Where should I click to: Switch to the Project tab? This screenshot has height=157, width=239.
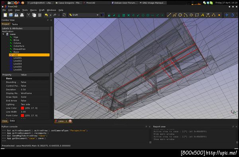pos(6,24)
